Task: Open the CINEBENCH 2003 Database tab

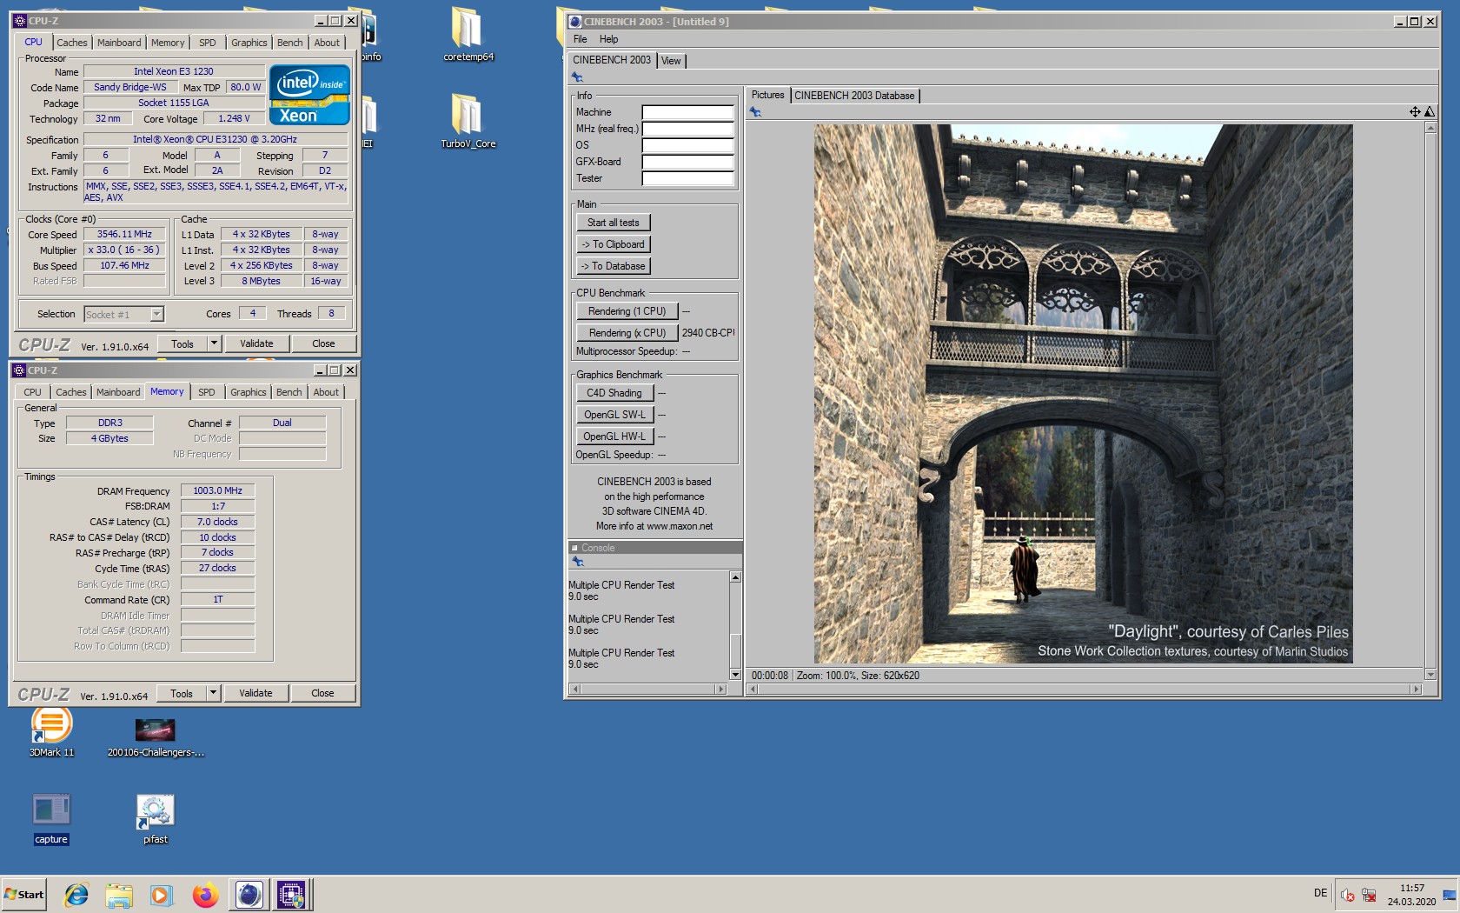Action: 854,96
